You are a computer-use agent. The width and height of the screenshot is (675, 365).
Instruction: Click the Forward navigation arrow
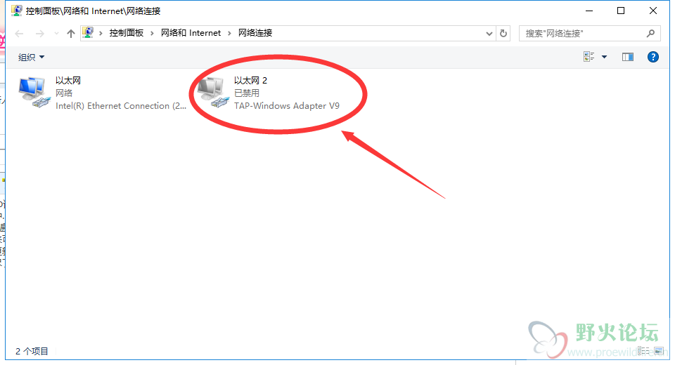(x=39, y=34)
